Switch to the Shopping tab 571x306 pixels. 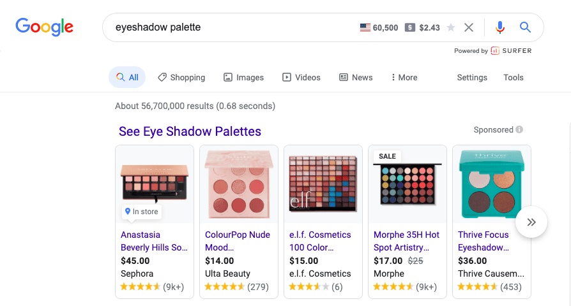pyautogui.click(x=181, y=77)
